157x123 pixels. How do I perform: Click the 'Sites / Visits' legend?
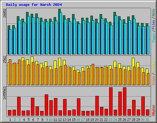click(x=154, y=73)
